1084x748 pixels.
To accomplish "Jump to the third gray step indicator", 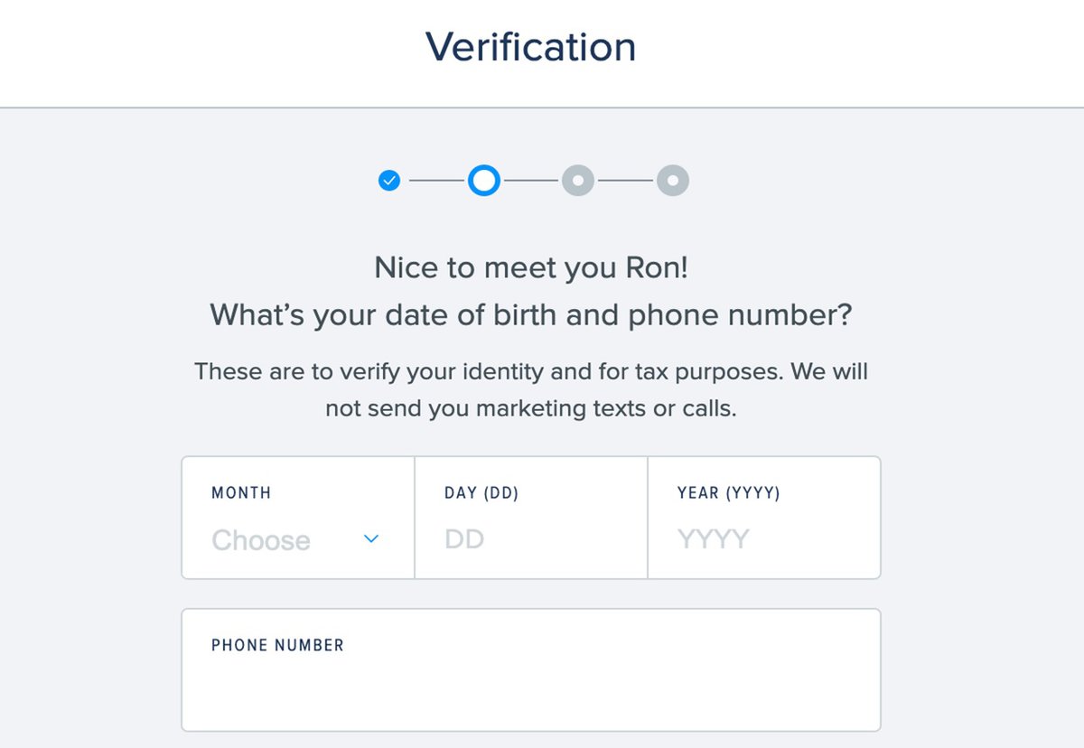I will pyautogui.click(x=578, y=181).
